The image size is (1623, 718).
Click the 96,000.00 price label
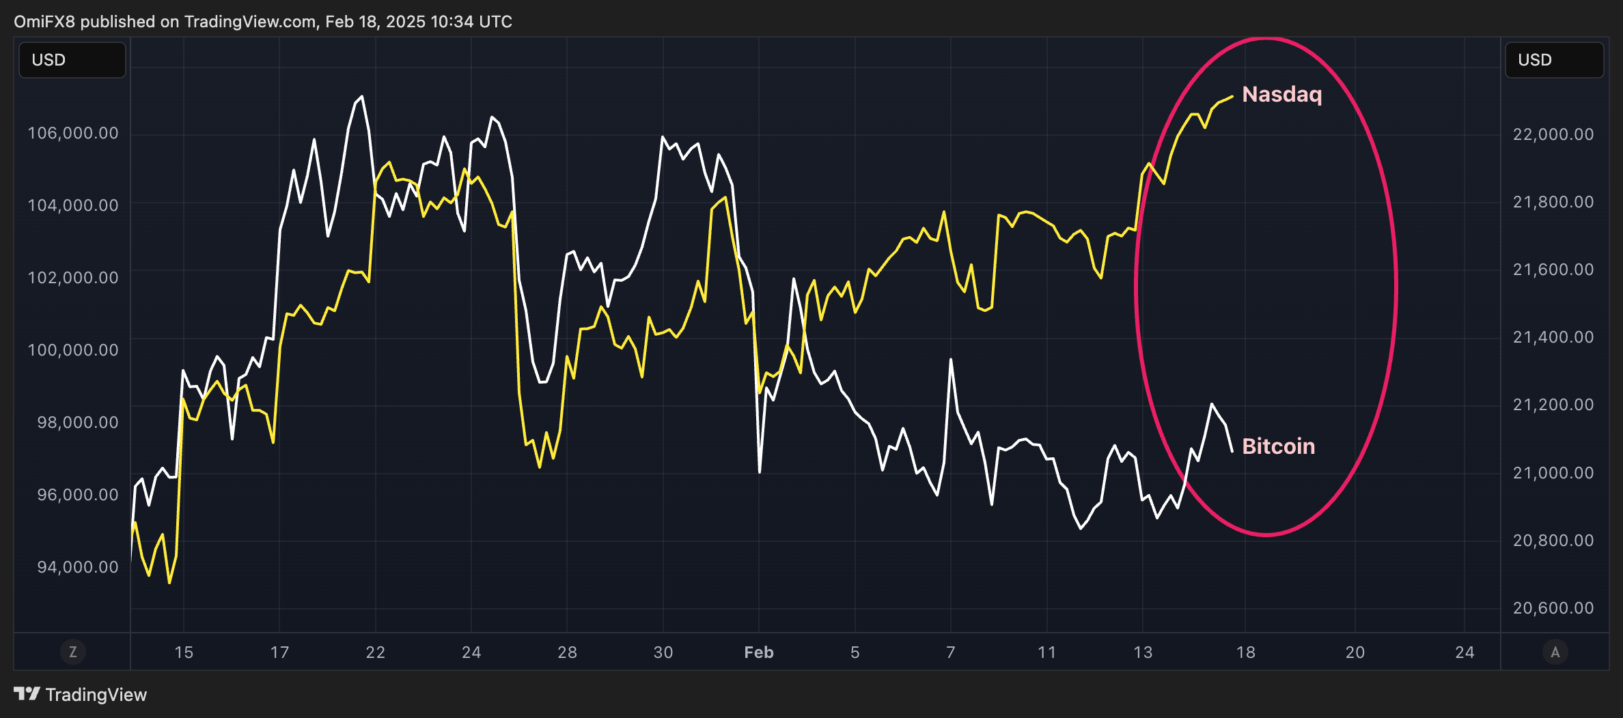coord(78,494)
